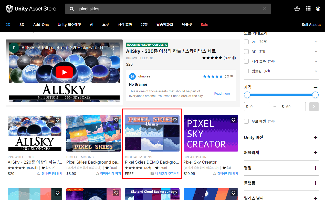Focus the minimum price field

point(257,107)
